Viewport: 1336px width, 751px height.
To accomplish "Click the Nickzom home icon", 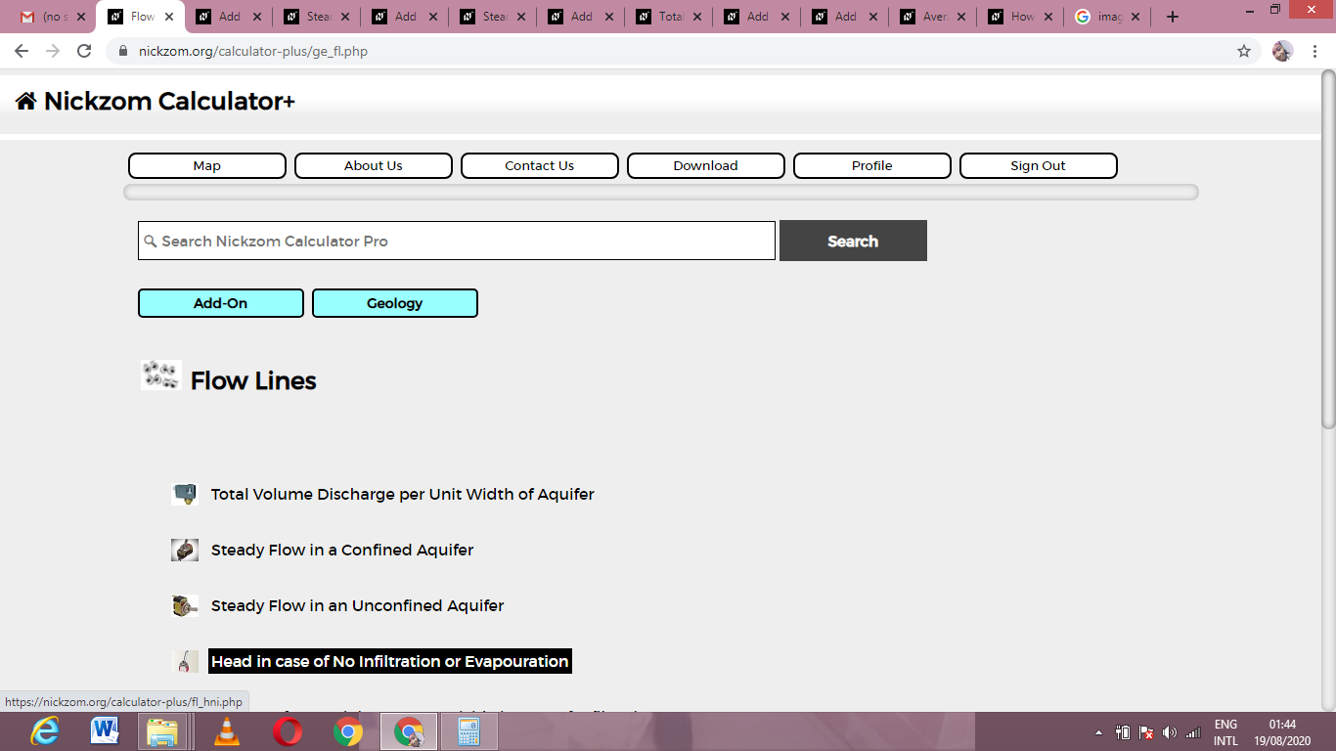I will point(25,101).
